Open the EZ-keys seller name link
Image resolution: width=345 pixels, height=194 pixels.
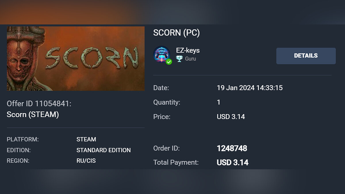click(x=188, y=50)
